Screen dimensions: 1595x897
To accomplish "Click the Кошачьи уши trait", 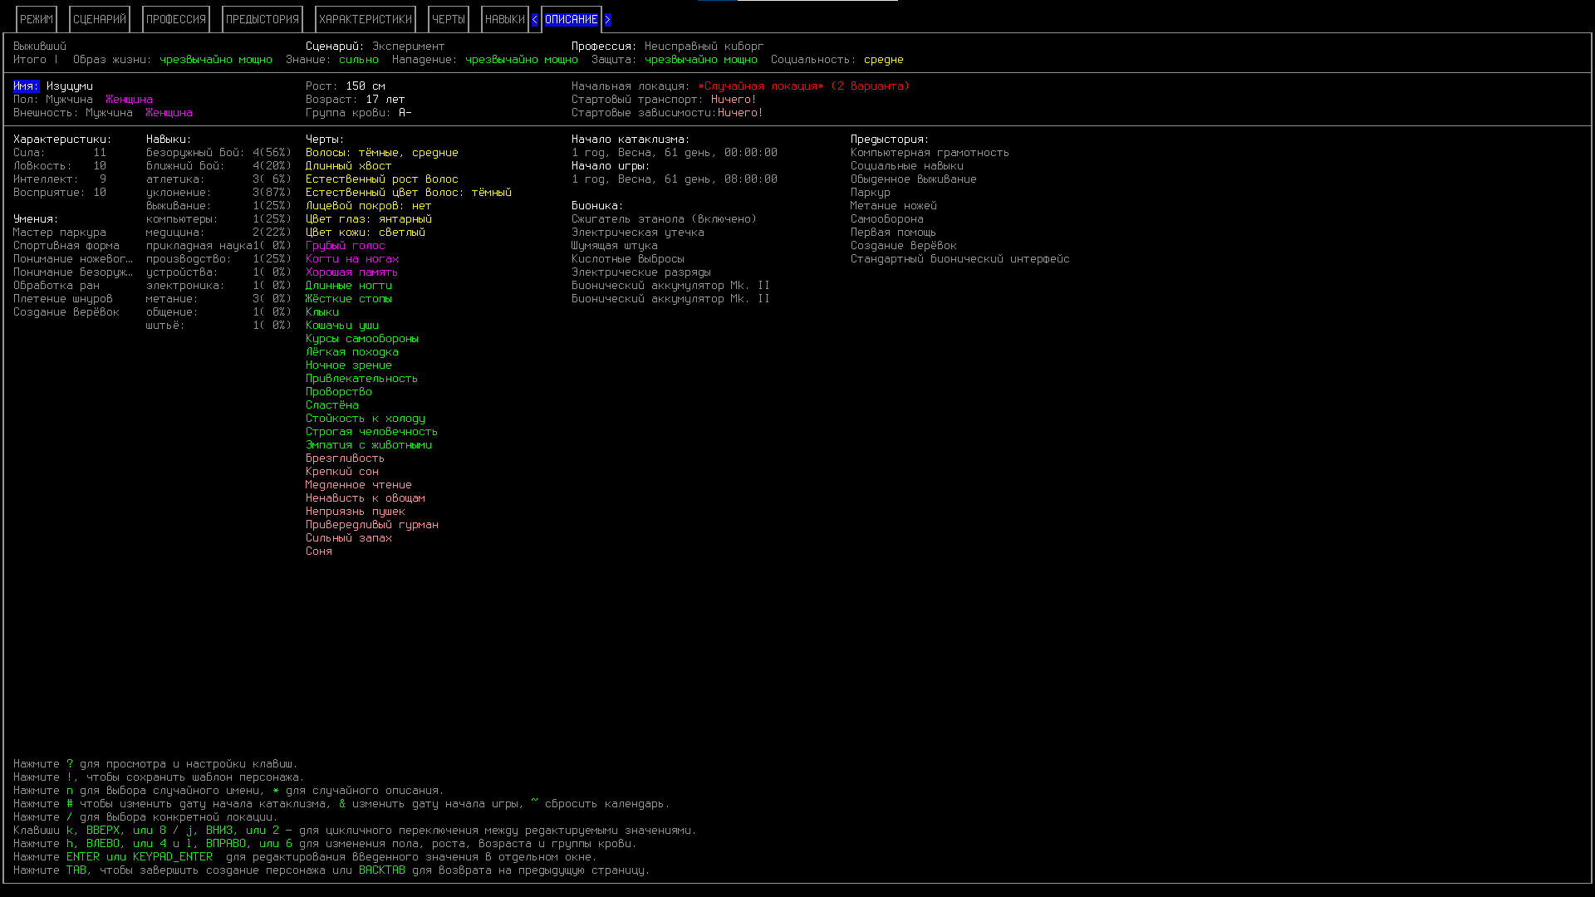I will (342, 326).
